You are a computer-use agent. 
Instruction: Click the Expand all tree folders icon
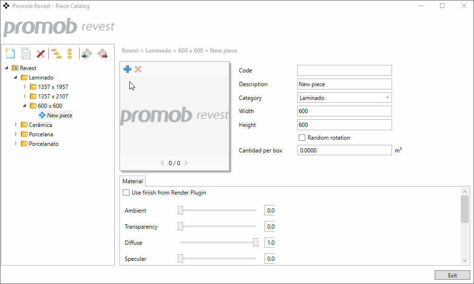coord(56,53)
